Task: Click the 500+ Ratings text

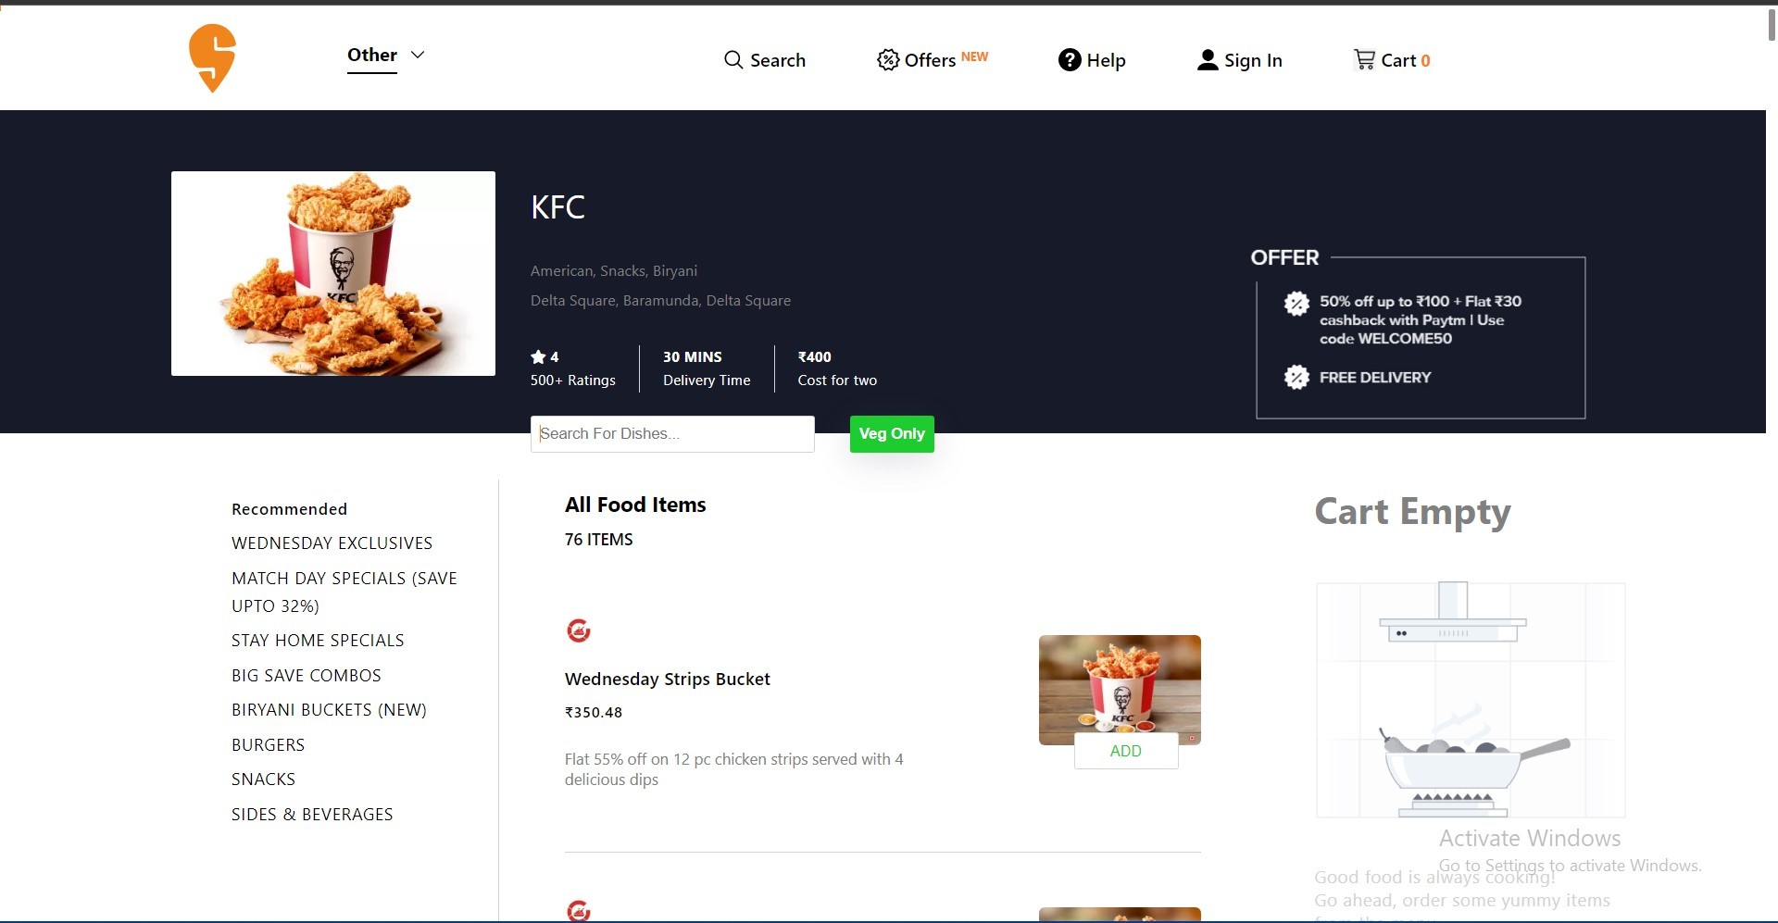Action: coord(572,380)
